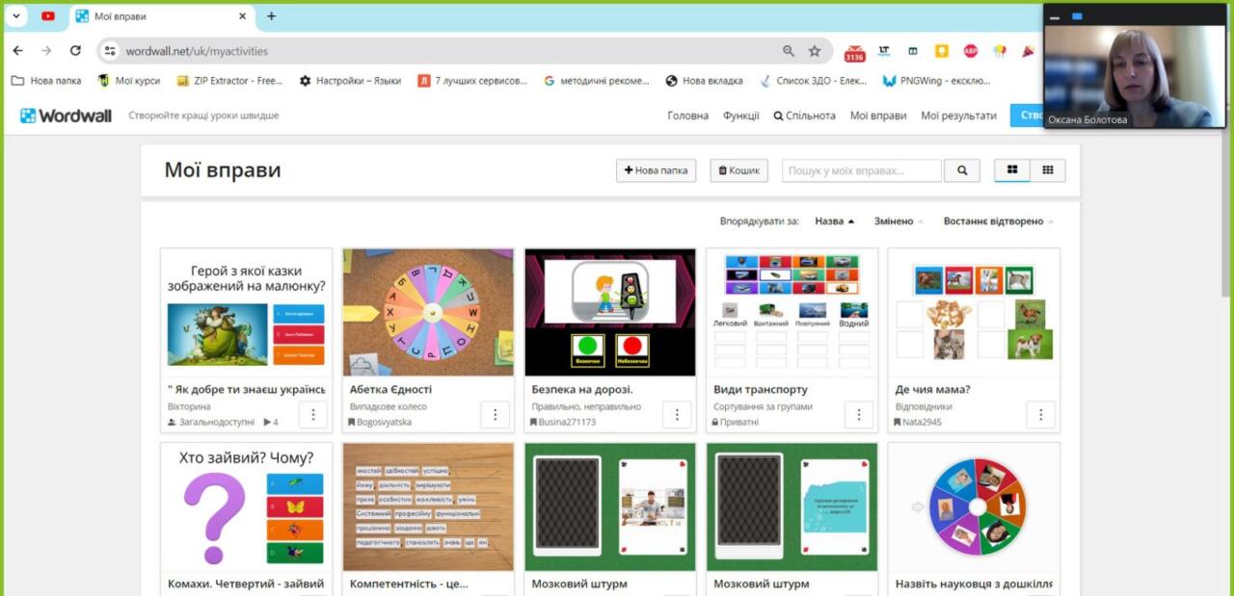
Task: Switch to large grid view
Action: (x=1012, y=170)
